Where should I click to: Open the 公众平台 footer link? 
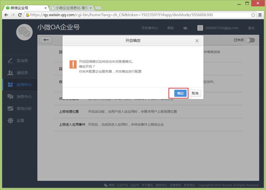click(122, 185)
